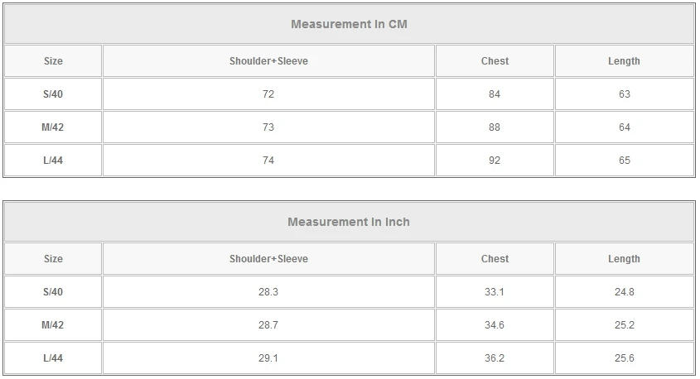Select Chest column header in CM table
The width and height of the screenshot is (700, 379).
[x=495, y=61]
